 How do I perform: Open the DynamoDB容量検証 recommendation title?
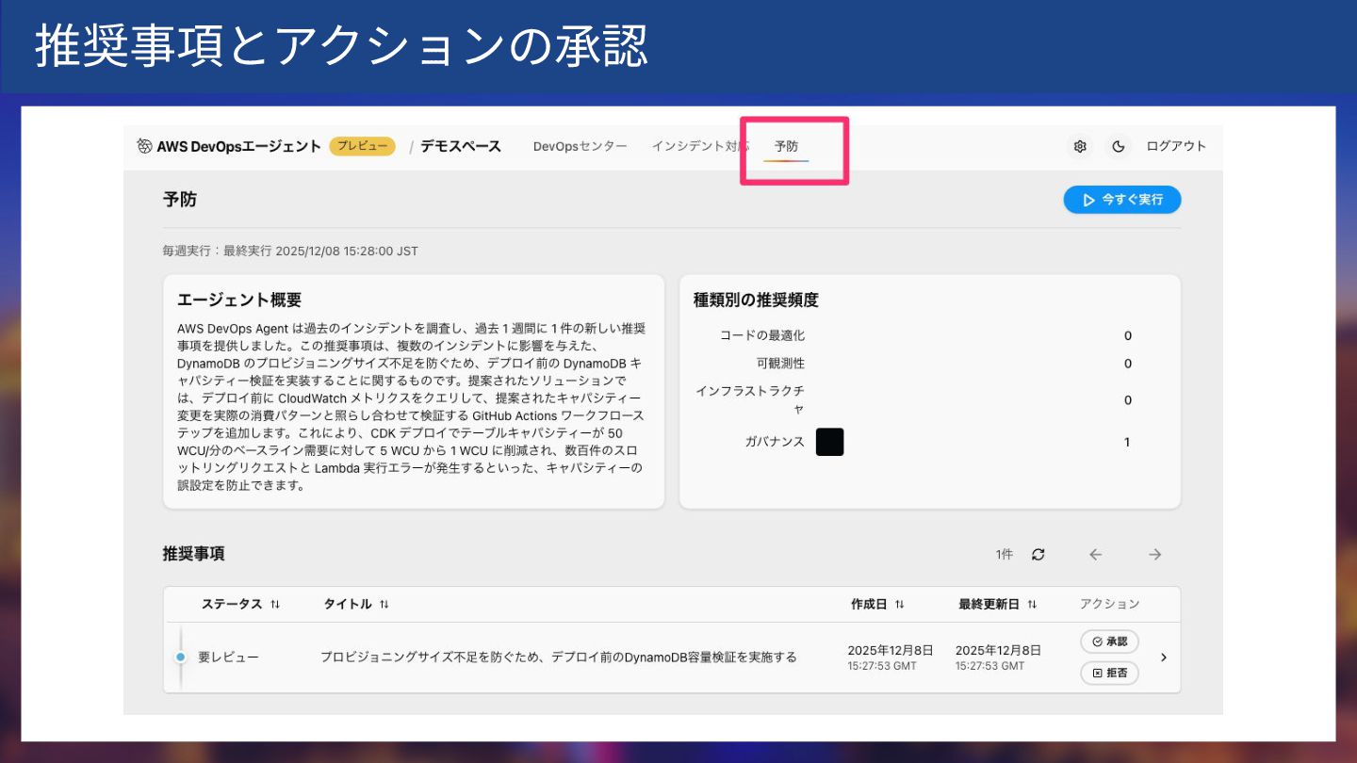coord(559,657)
